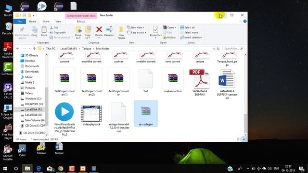Select Nokia 3 in navigation pane
The height and width of the screenshot is (173, 308).
click(x=30, y=82)
